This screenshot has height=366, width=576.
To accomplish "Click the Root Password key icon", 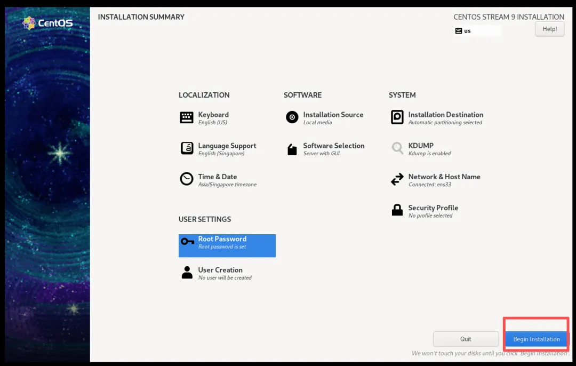I will (x=187, y=242).
